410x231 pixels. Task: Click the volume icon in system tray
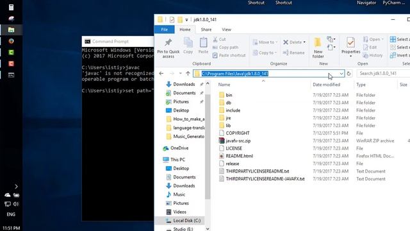[16, 204]
